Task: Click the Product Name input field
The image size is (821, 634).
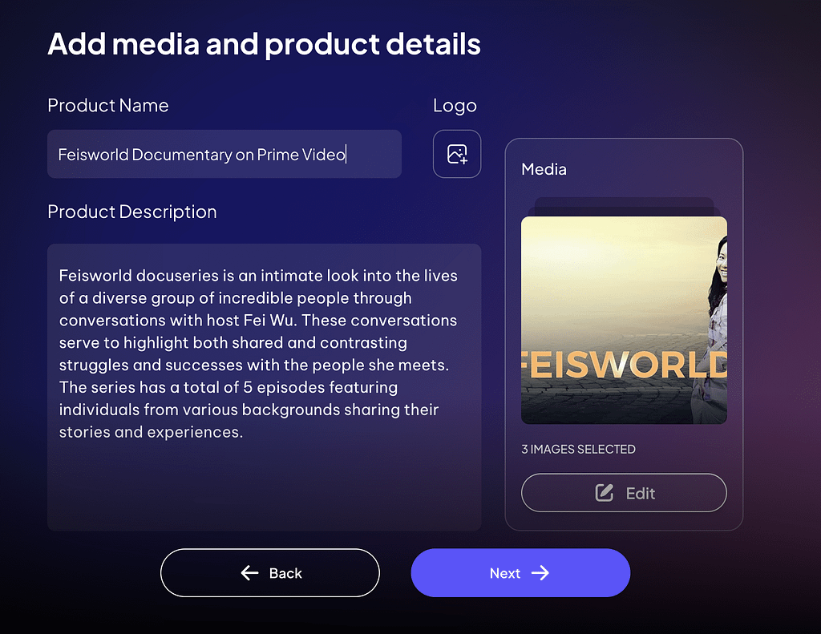Action: coord(224,154)
